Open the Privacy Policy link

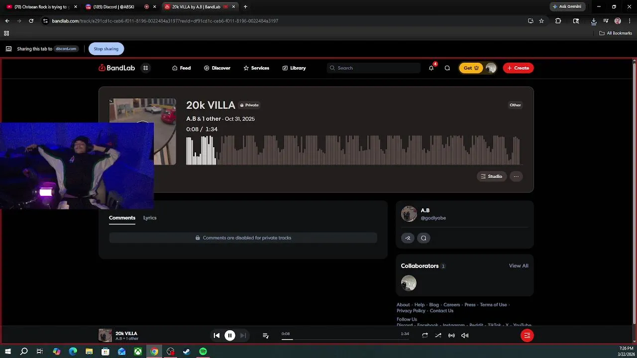click(x=411, y=311)
